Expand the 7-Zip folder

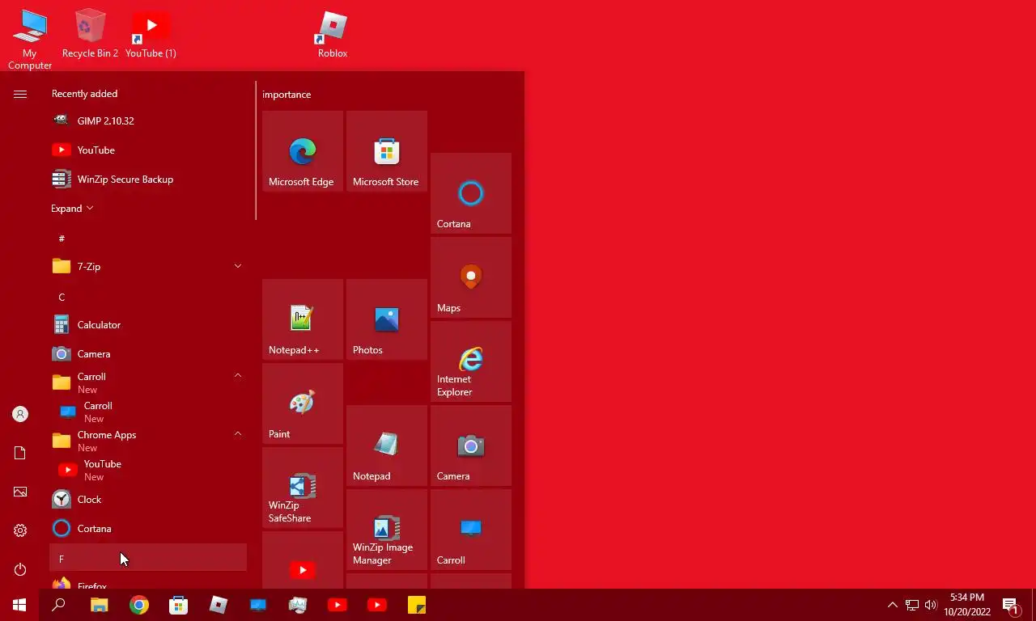point(148,266)
